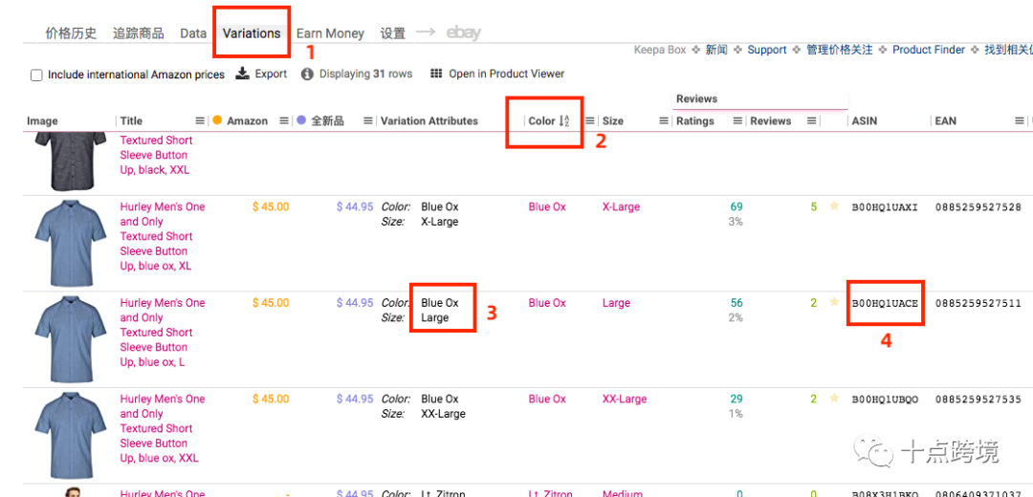Select ASIN B00HQ1UAXI
This screenshot has height=497, width=1033.
[x=885, y=207]
